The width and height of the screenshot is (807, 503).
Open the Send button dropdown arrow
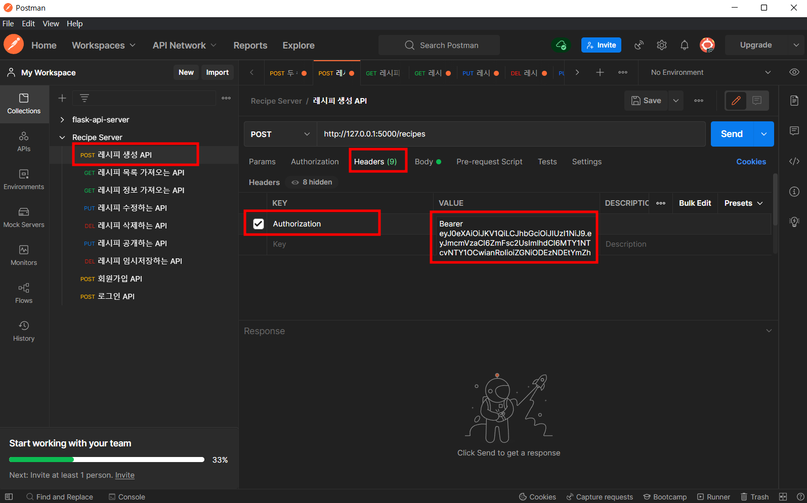coord(764,134)
